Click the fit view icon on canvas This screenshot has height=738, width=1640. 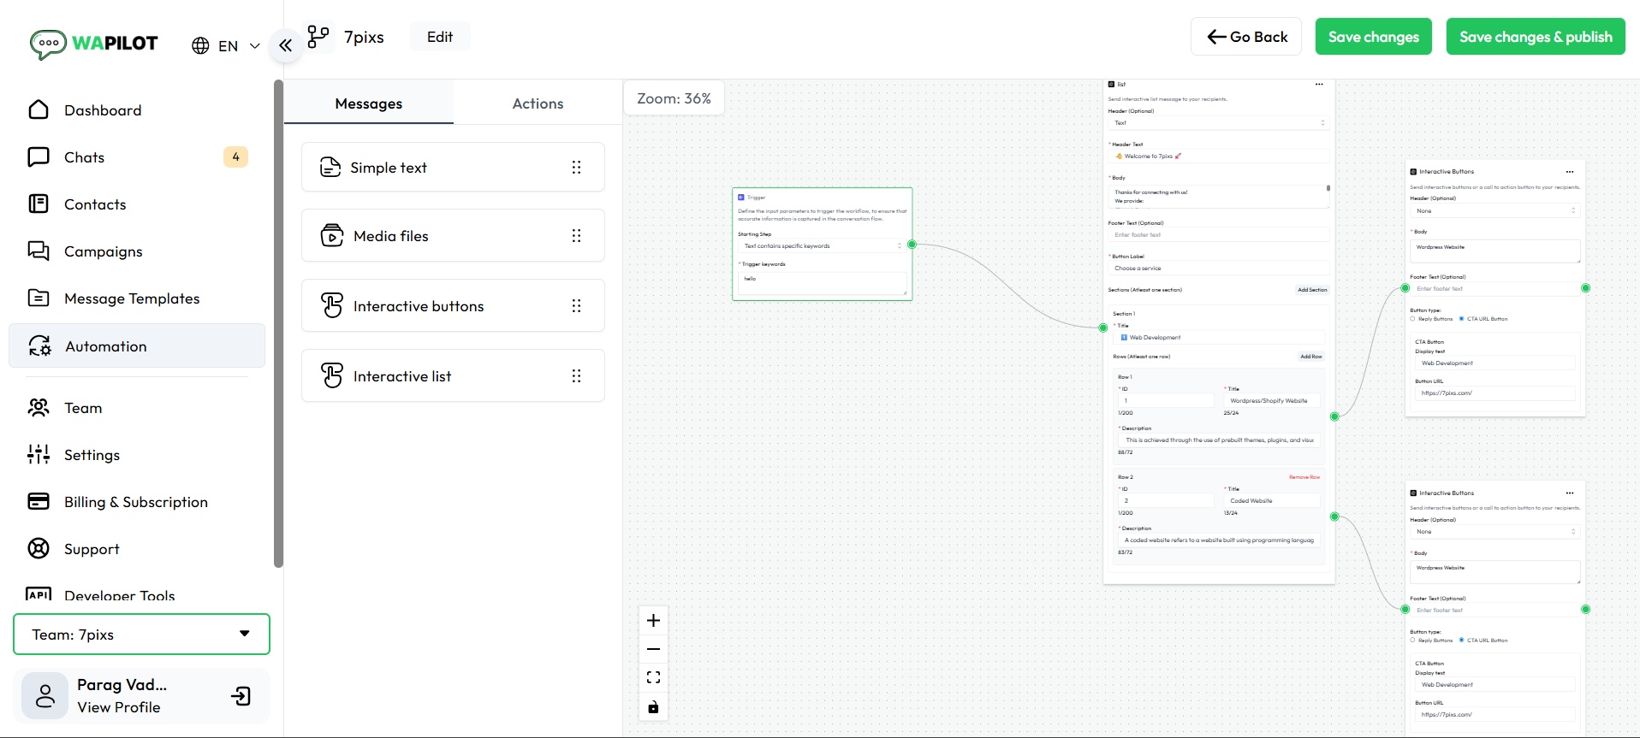coord(653,677)
